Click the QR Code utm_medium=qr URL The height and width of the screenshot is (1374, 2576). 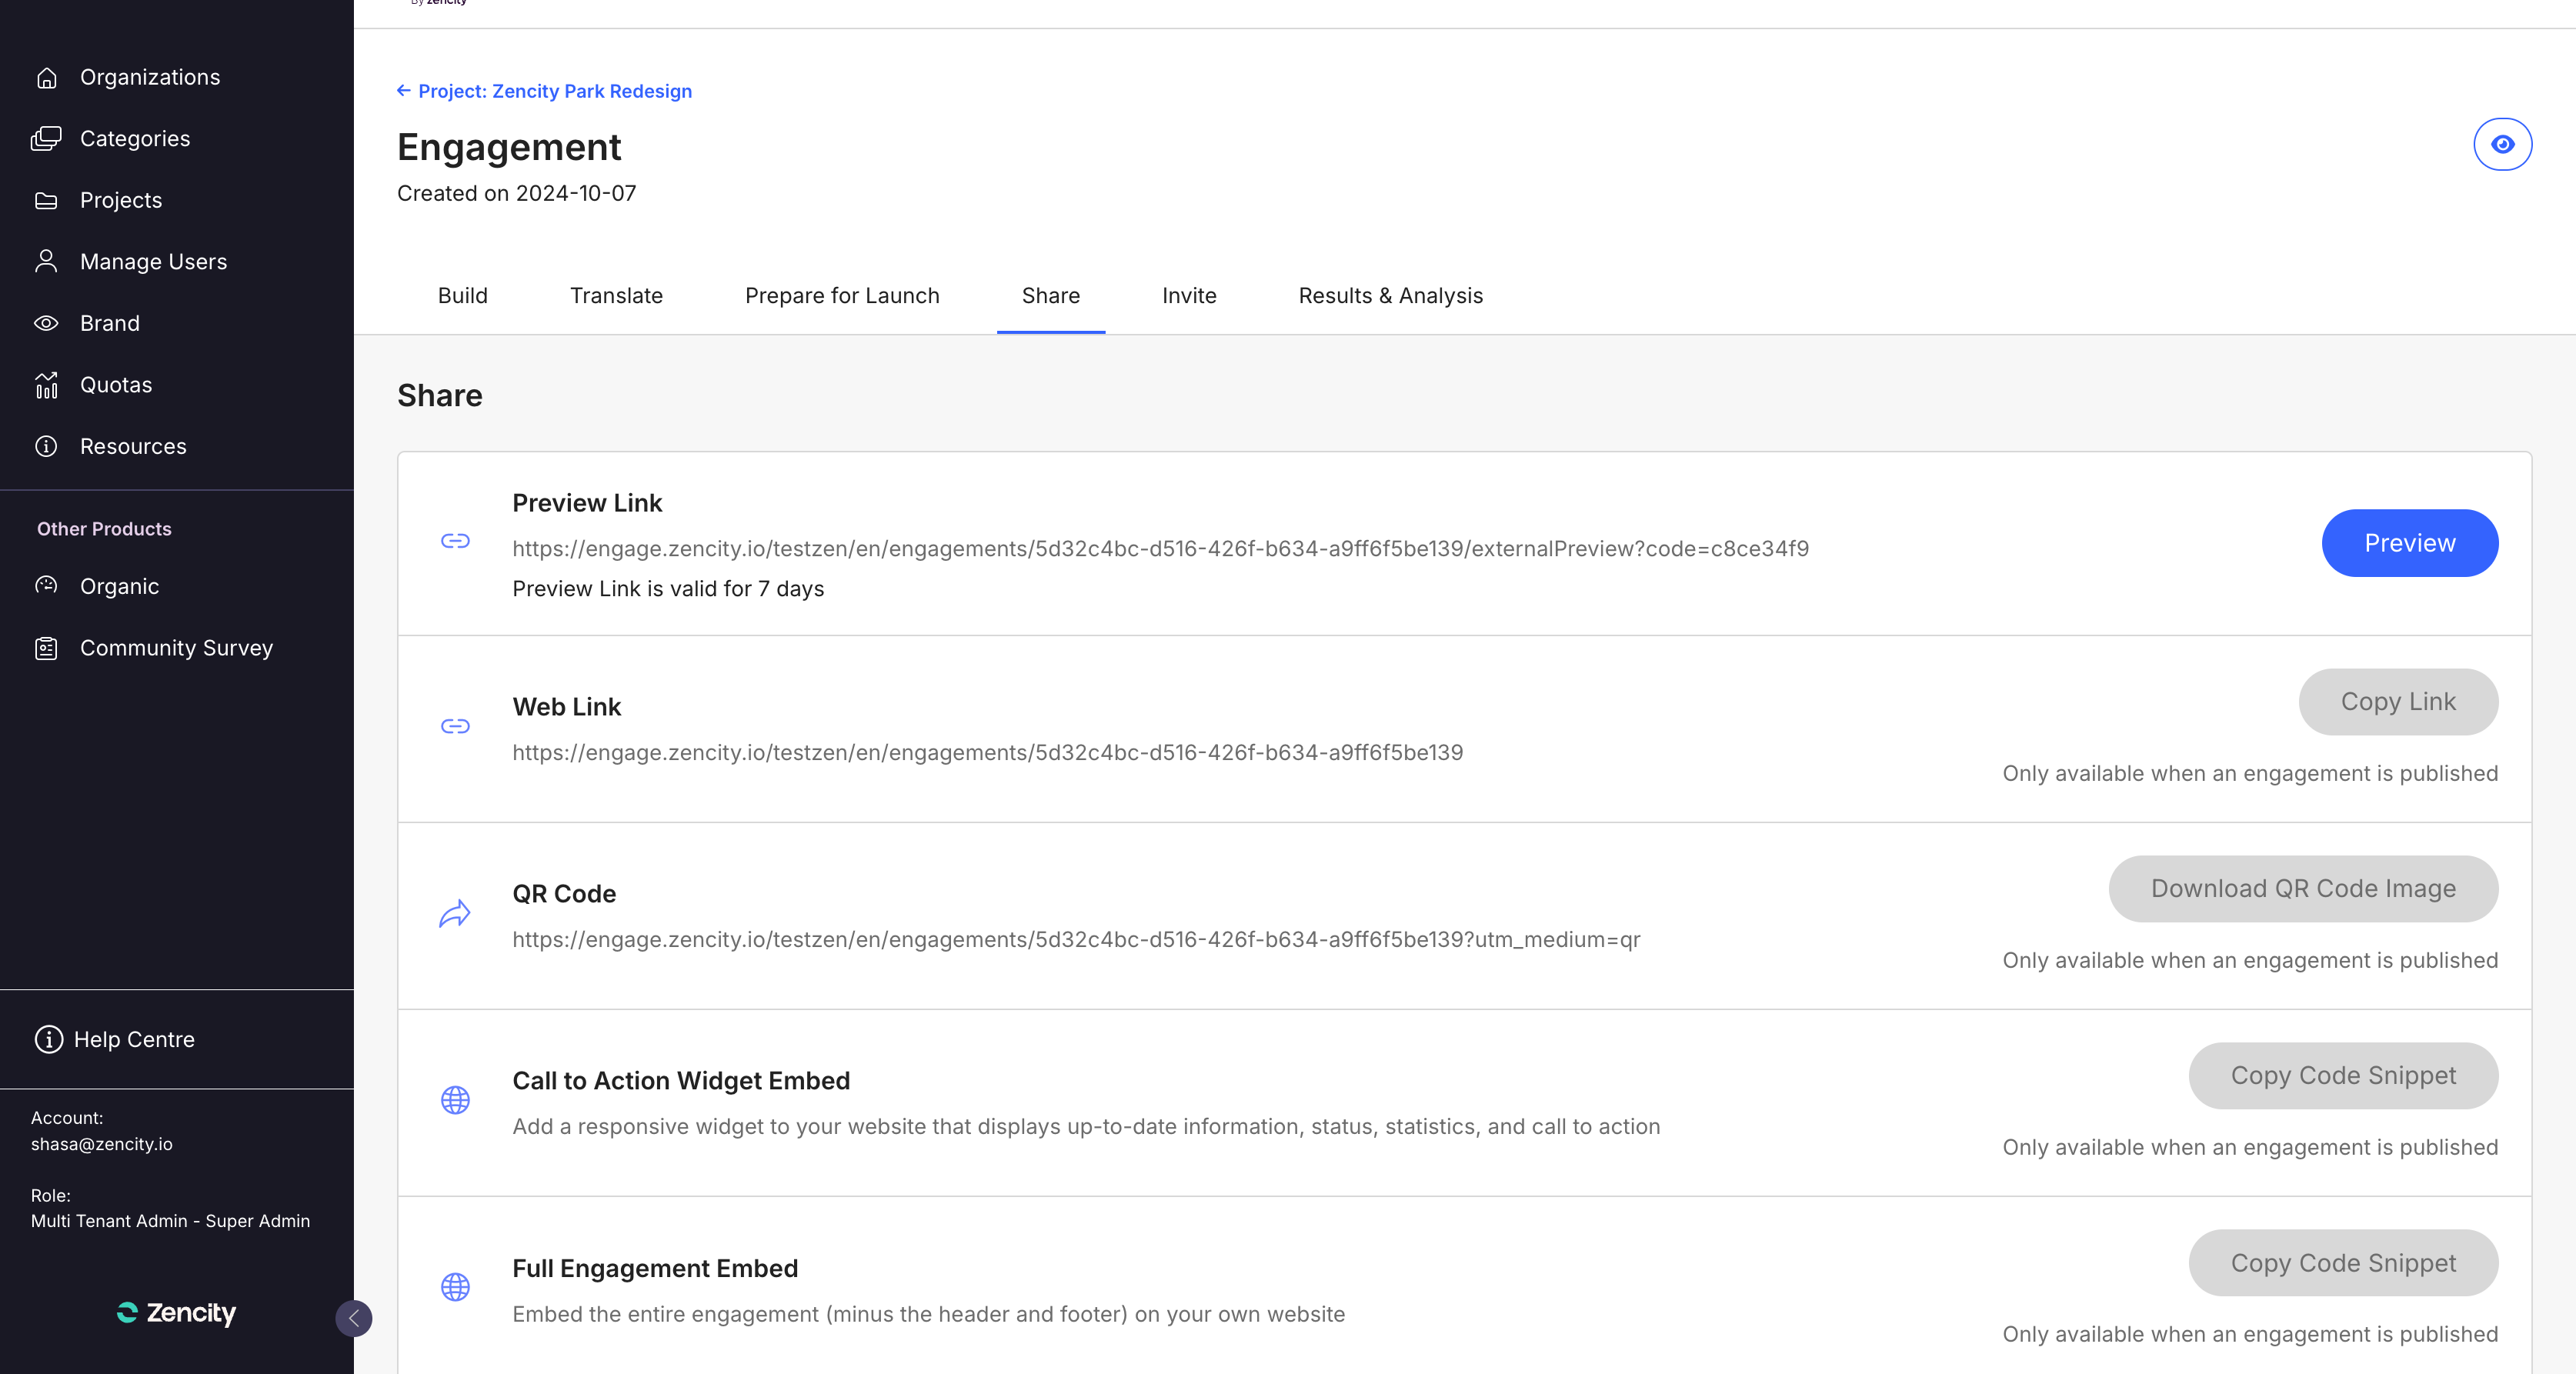click(x=1076, y=940)
